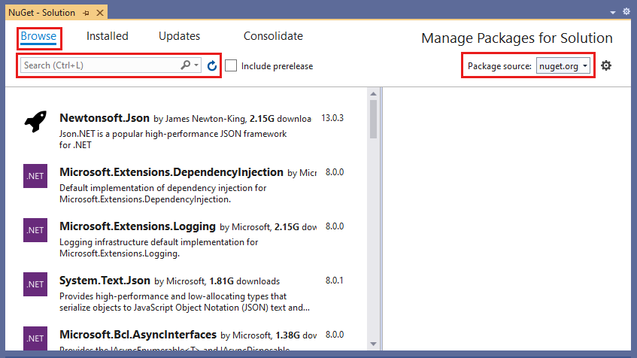
Task: Click the search magnifier icon
Action: coord(185,65)
